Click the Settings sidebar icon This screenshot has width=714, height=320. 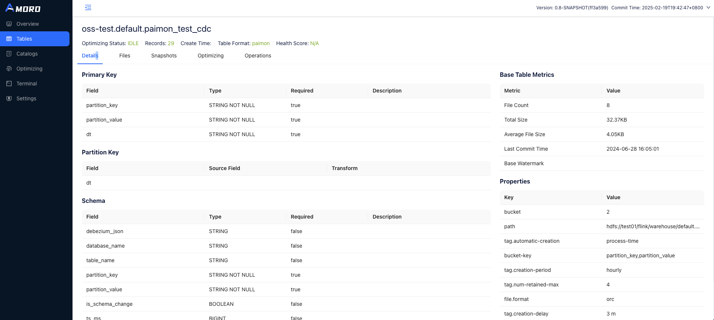click(x=9, y=98)
